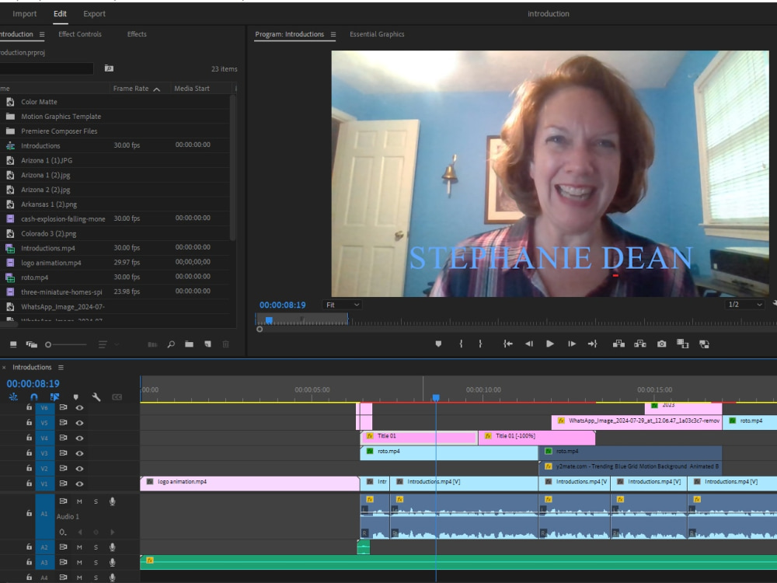Image resolution: width=777 pixels, height=583 pixels.
Task: Click the Clear trash icon in project panel
Action: tap(226, 344)
